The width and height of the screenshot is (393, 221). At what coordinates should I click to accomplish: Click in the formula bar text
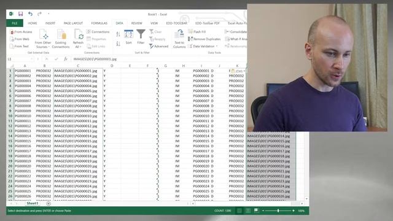point(95,59)
